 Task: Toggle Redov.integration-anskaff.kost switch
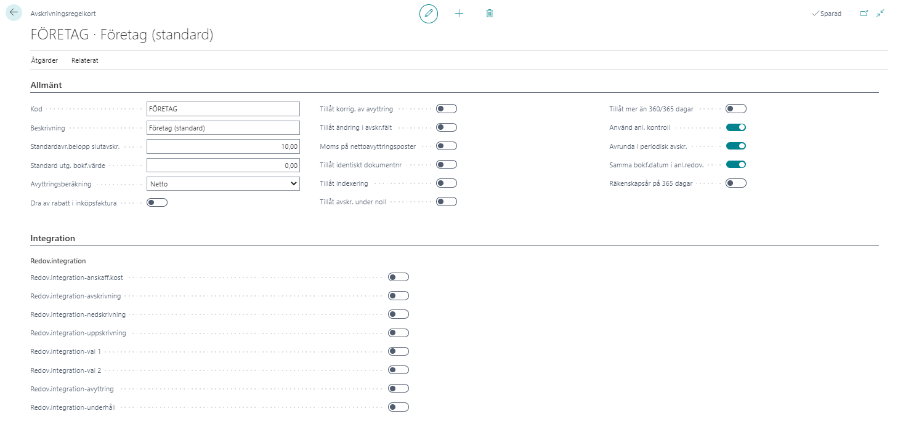[x=399, y=277]
